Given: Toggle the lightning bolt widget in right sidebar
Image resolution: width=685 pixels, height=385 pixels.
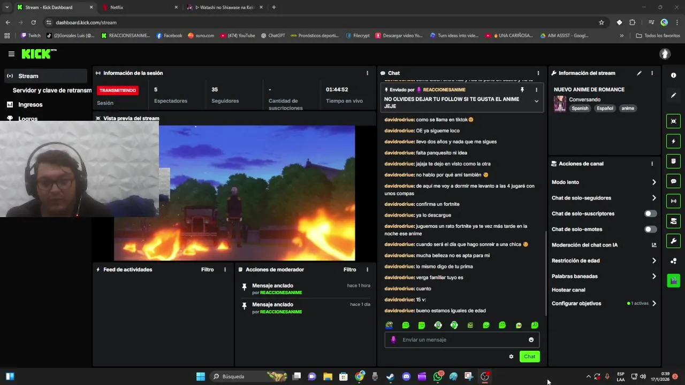Looking at the screenshot, I should pos(673,141).
